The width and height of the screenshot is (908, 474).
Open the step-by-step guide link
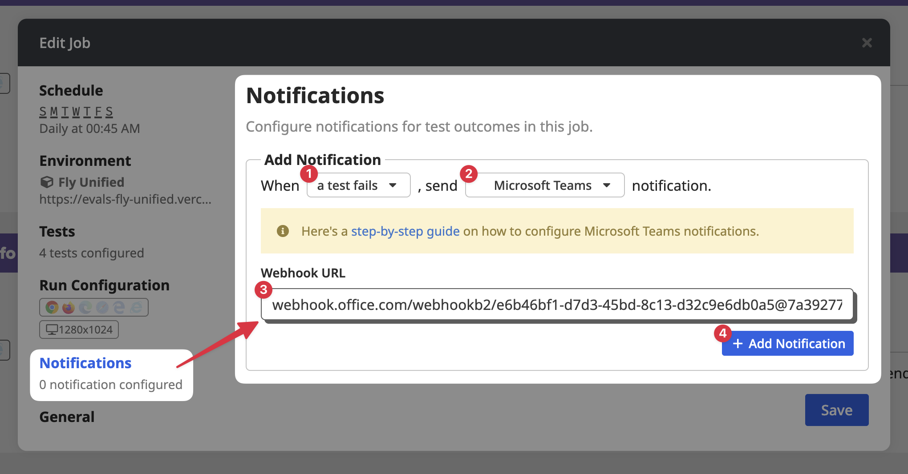[405, 231]
